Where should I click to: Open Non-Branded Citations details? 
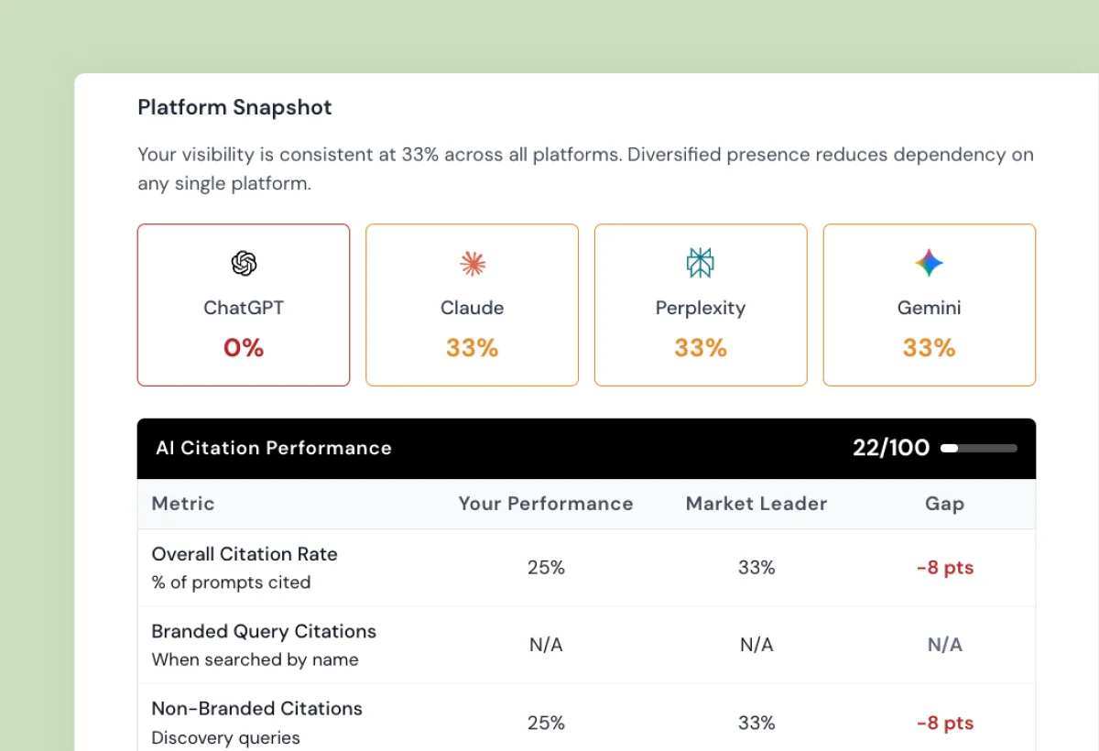[x=256, y=708]
